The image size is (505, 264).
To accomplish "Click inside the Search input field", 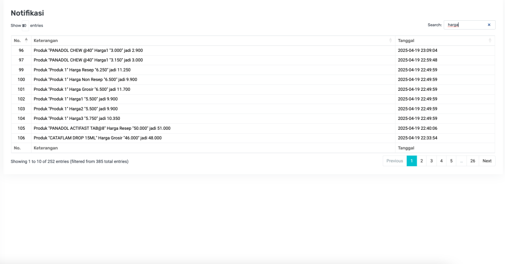I will click(x=465, y=25).
